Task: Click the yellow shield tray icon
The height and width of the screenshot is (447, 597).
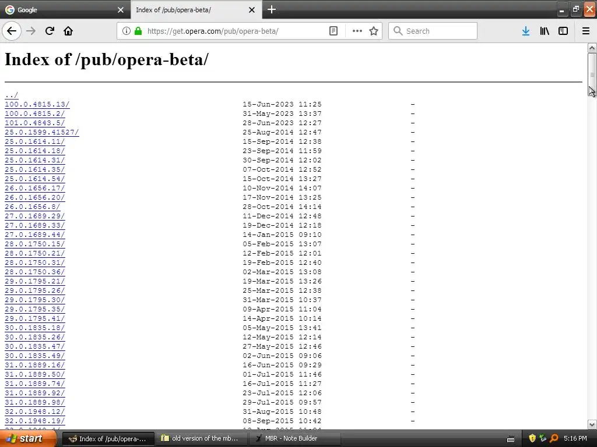Action: (x=532, y=438)
